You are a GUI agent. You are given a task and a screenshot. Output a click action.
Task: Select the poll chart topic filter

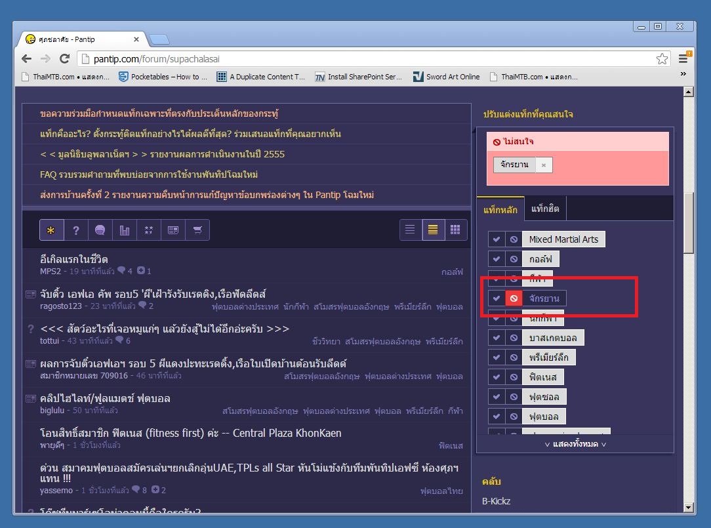click(124, 230)
